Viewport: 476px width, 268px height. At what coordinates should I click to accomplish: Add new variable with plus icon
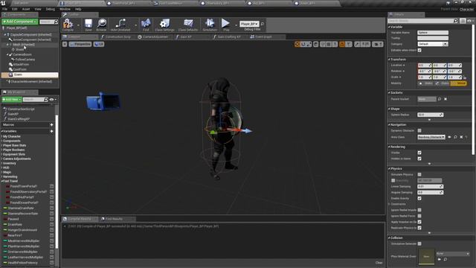(51, 131)
